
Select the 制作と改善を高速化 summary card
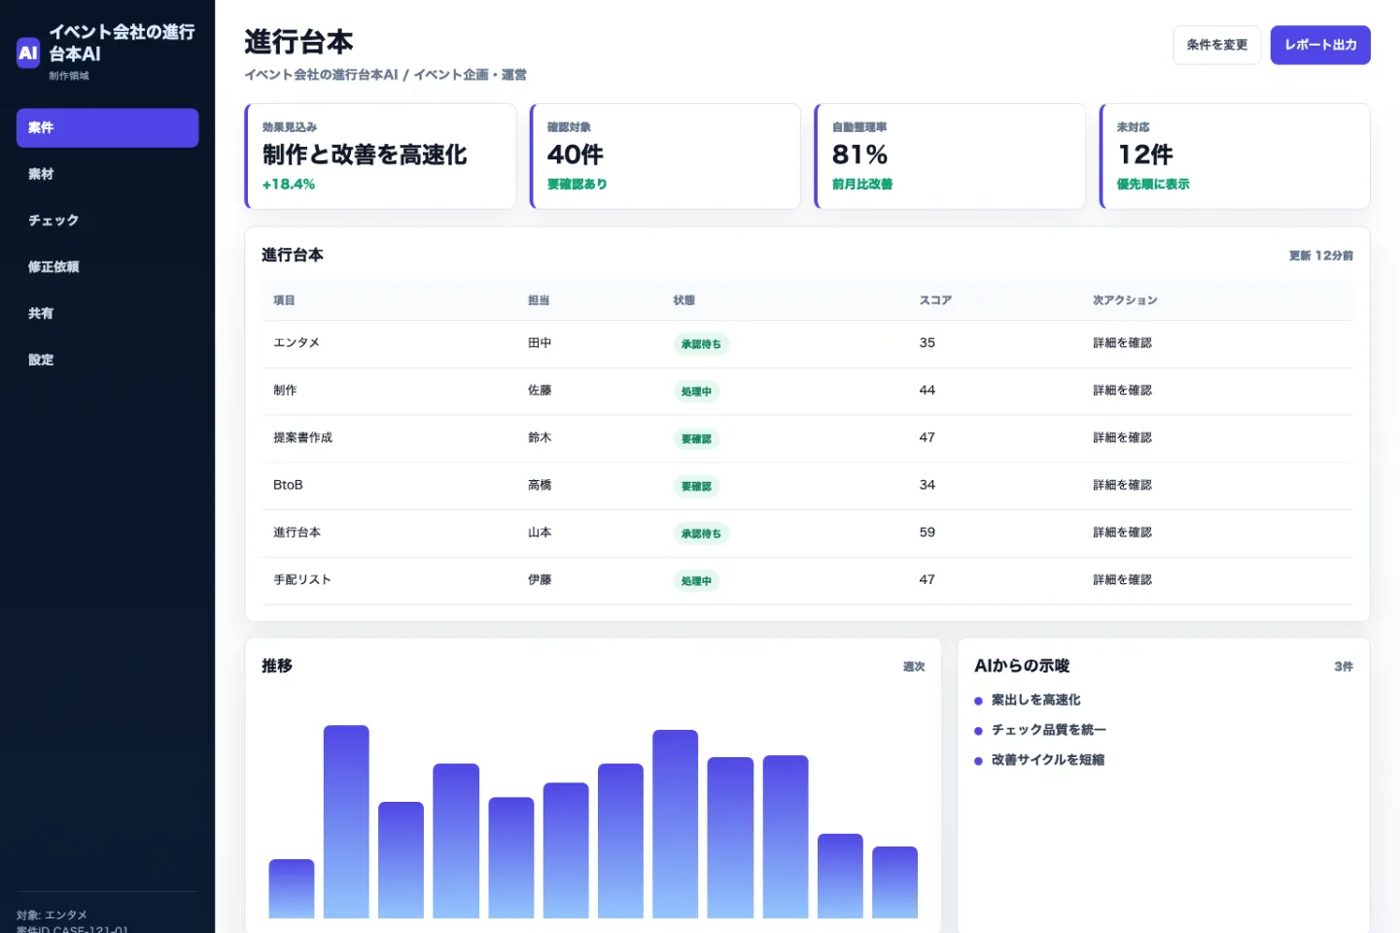click(x=380, y=155)
